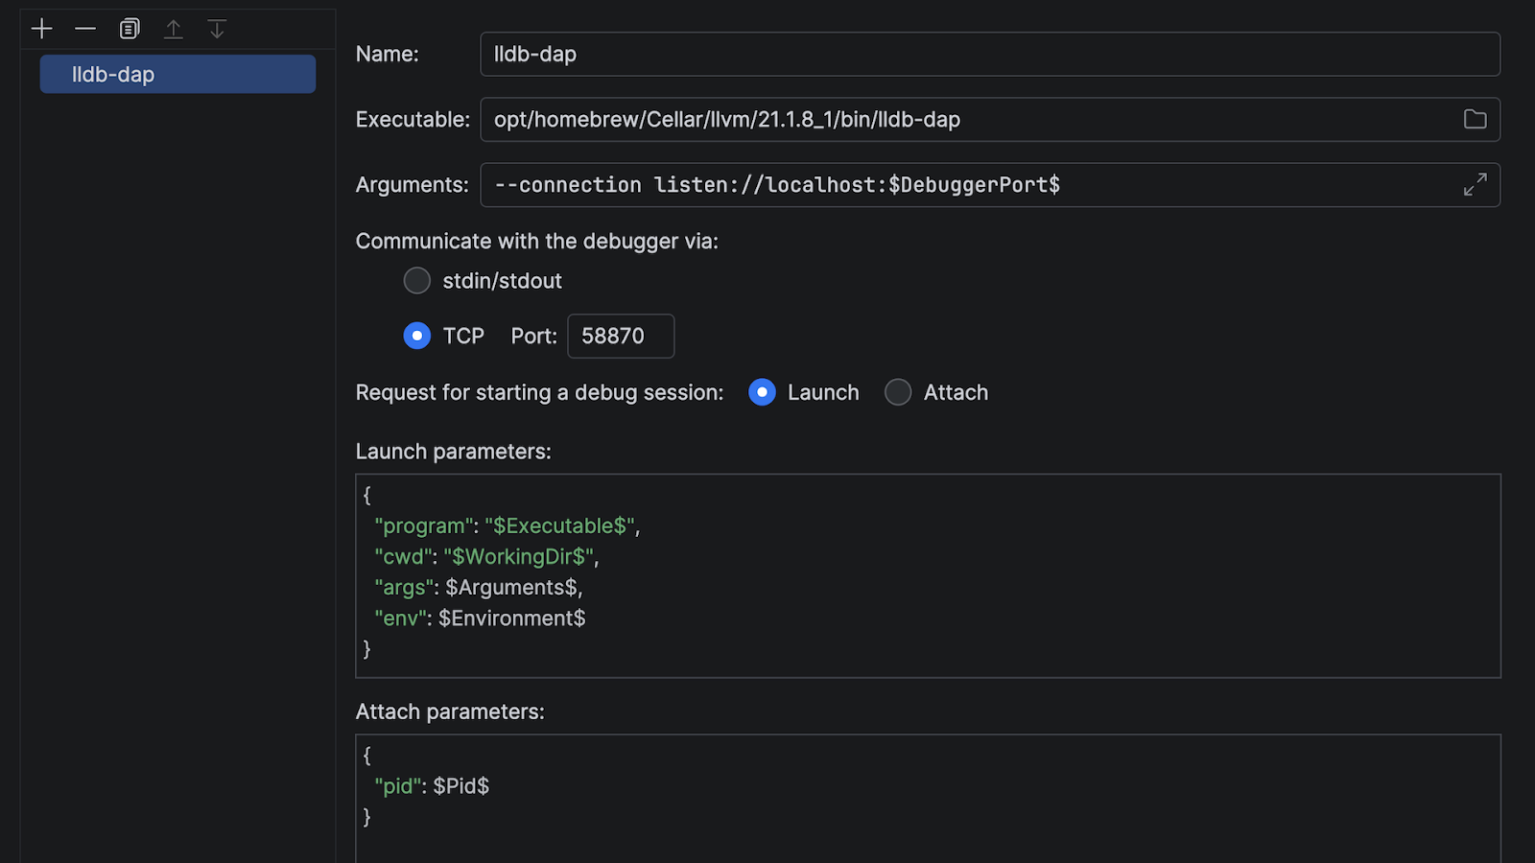Click the "env" line in Launch parameters
1535x863 pixels.
pyautogui.click(x=480, y=618)
